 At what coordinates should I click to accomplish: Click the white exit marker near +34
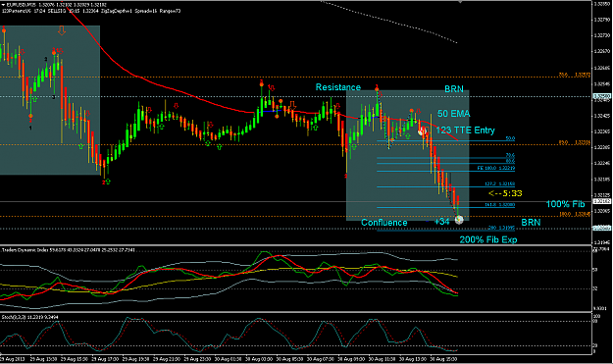point(459,220)
